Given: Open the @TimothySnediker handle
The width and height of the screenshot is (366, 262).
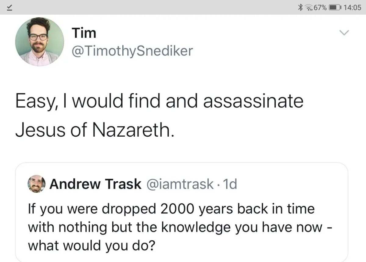Looking at the screenshot, I should pos(132,51).
